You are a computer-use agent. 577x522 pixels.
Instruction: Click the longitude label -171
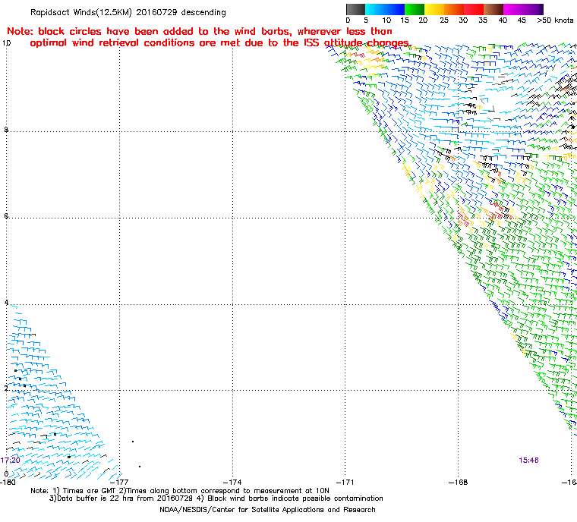345,482
